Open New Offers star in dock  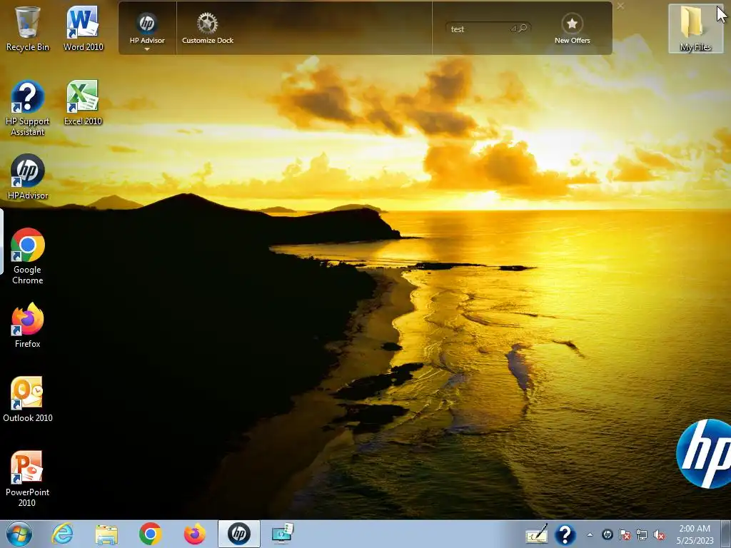click(x=572, y=28)
